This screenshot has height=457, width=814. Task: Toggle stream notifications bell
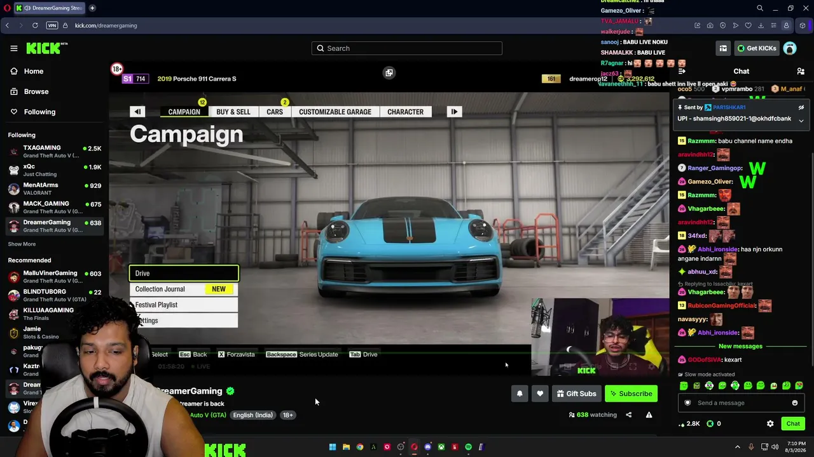(520, 394)
